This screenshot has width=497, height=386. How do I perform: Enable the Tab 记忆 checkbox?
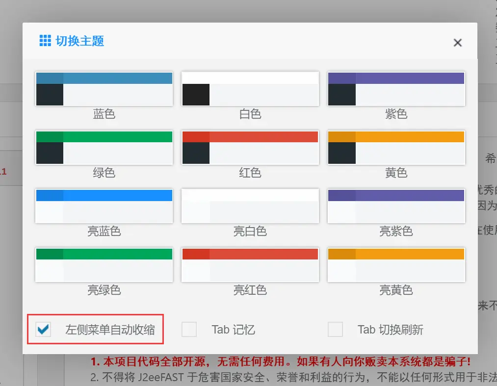pyautogui.click(x=189, y=330)
